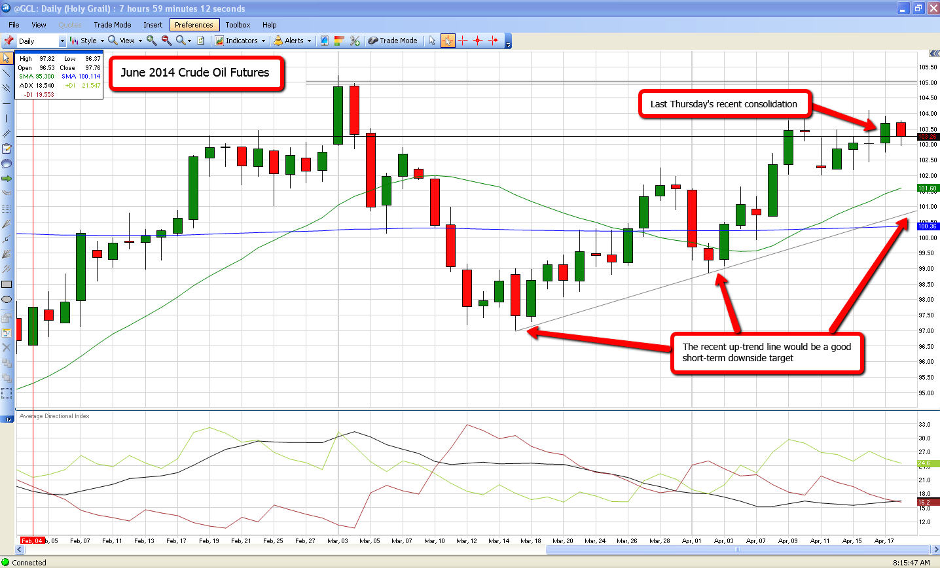The width and height of the screenshot is (940, 568).
Task: Click the Style toolbar button
Action: pos(88,41)
